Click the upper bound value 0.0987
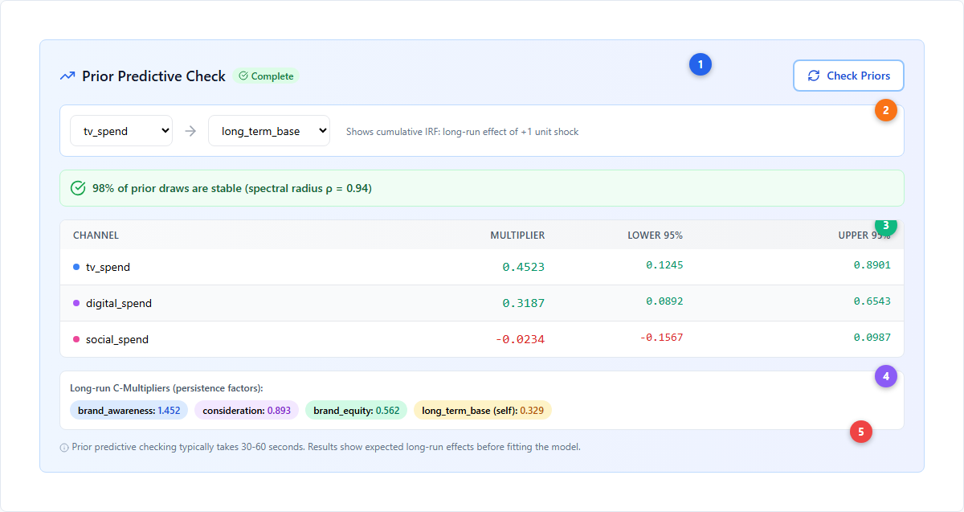This screenshot has width=964, height=512. tap(872, 337)
